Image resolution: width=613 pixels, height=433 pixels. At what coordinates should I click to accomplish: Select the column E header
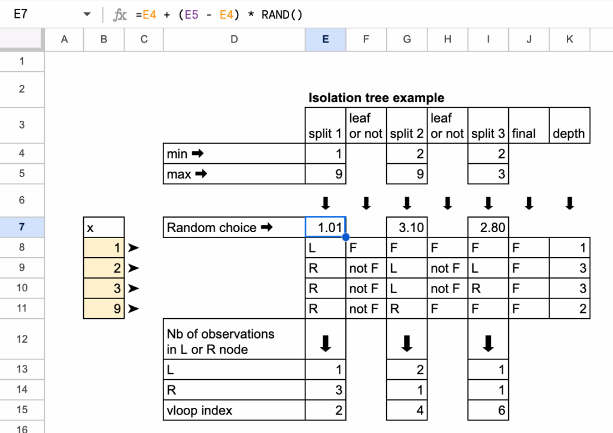coord(325,39)
